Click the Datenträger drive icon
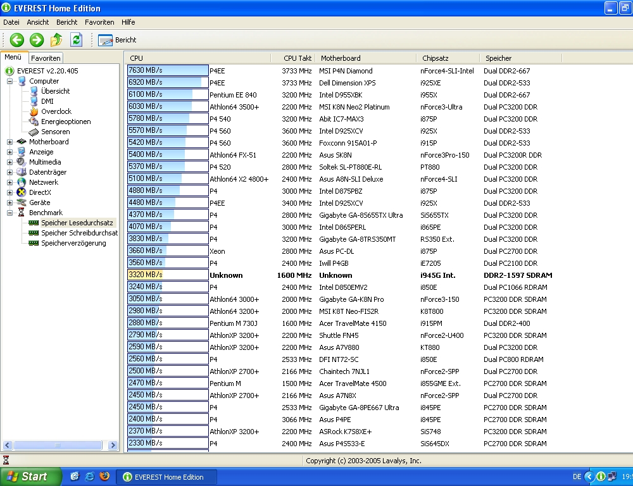Viewport: 633px width, 486px height. click(x=22, y=172)
